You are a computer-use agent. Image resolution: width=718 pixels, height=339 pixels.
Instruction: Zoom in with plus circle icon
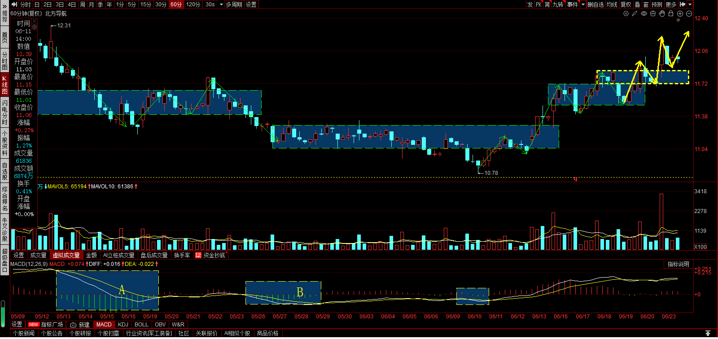point(680,14)
